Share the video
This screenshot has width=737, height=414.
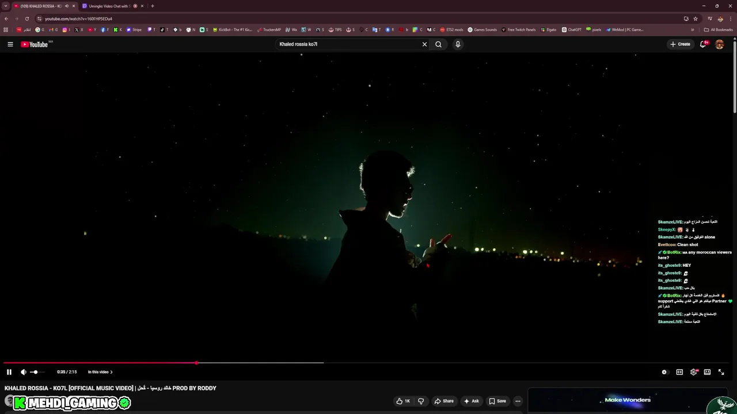[x=444, y=401]
